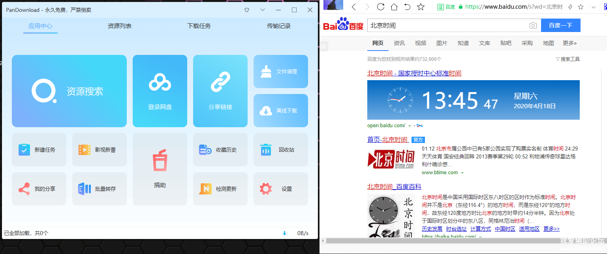Click the browser address bar URL
The image size is (607, 254).
pos(514,7)
